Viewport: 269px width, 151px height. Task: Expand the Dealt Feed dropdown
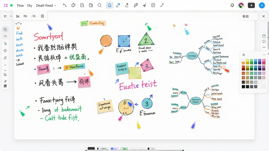[x=46, y=6]
